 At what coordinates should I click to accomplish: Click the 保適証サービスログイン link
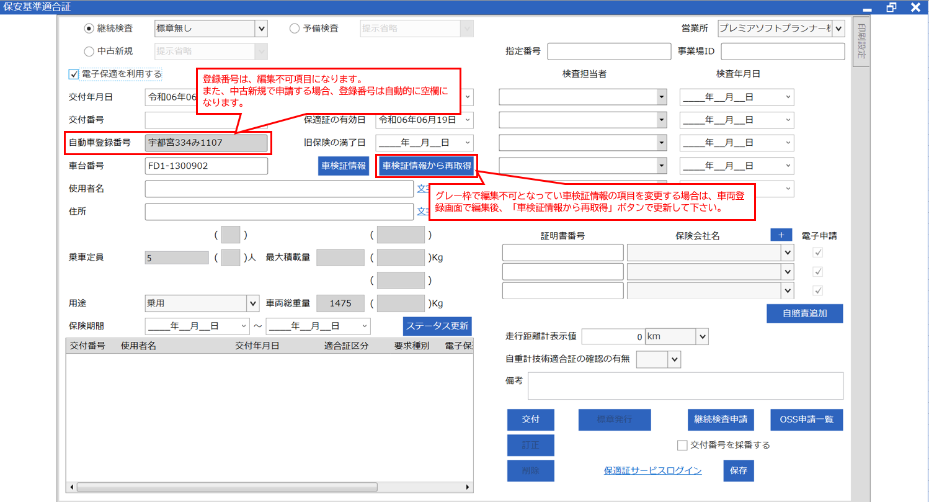click(x=652, y=470)
